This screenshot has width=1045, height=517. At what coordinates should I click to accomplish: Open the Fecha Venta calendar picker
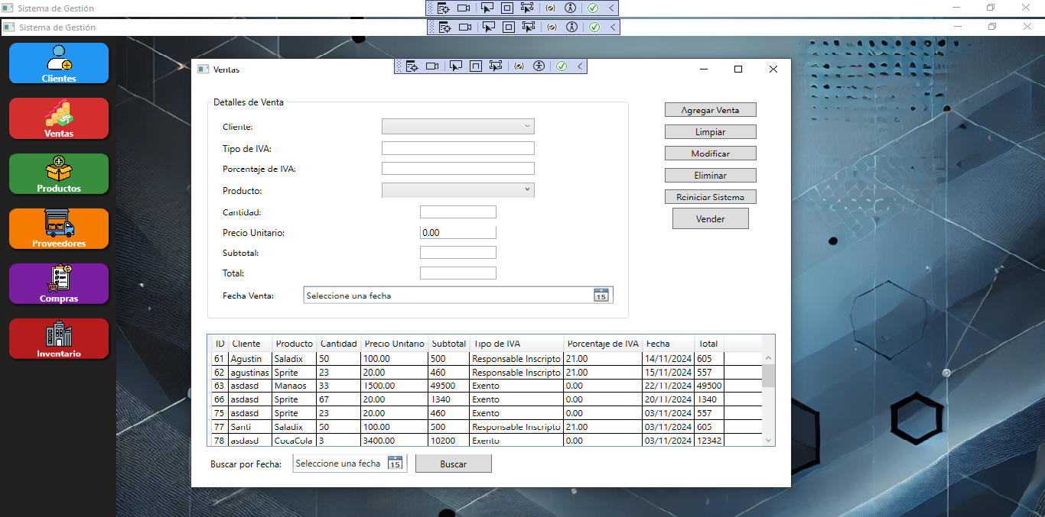(601, 296)
